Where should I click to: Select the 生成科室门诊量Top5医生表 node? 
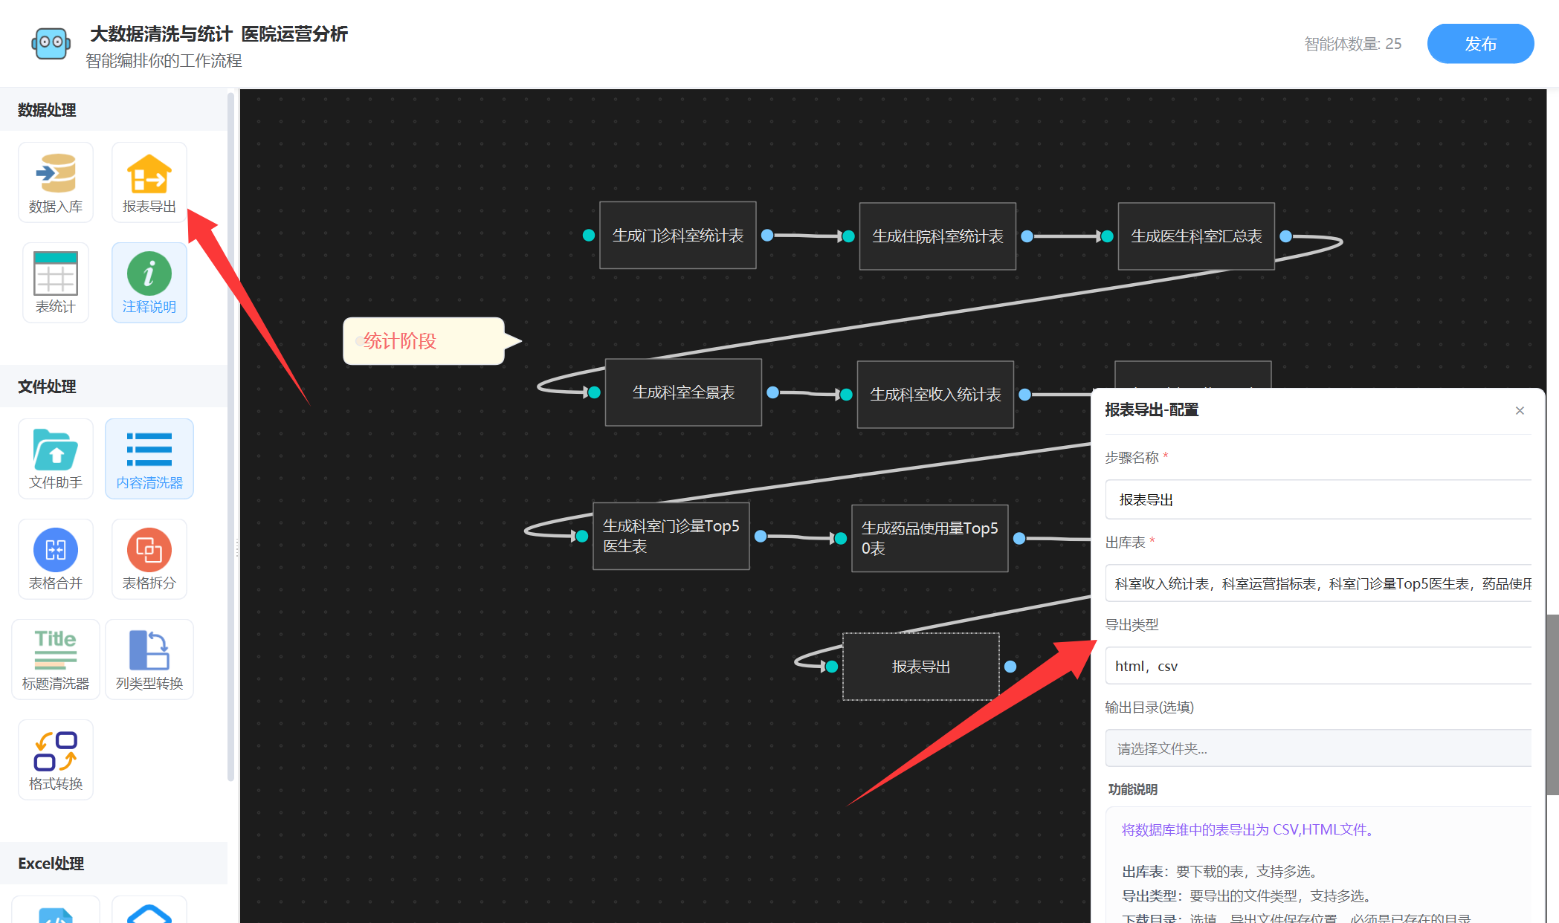(x=671, y=536)
